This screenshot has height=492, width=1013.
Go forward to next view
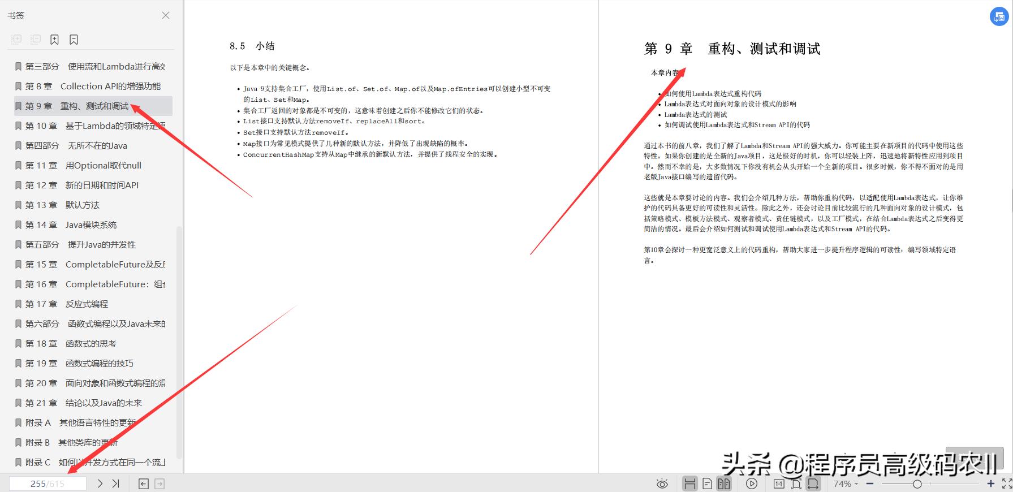pyautogui.click(x=160, y=484)
